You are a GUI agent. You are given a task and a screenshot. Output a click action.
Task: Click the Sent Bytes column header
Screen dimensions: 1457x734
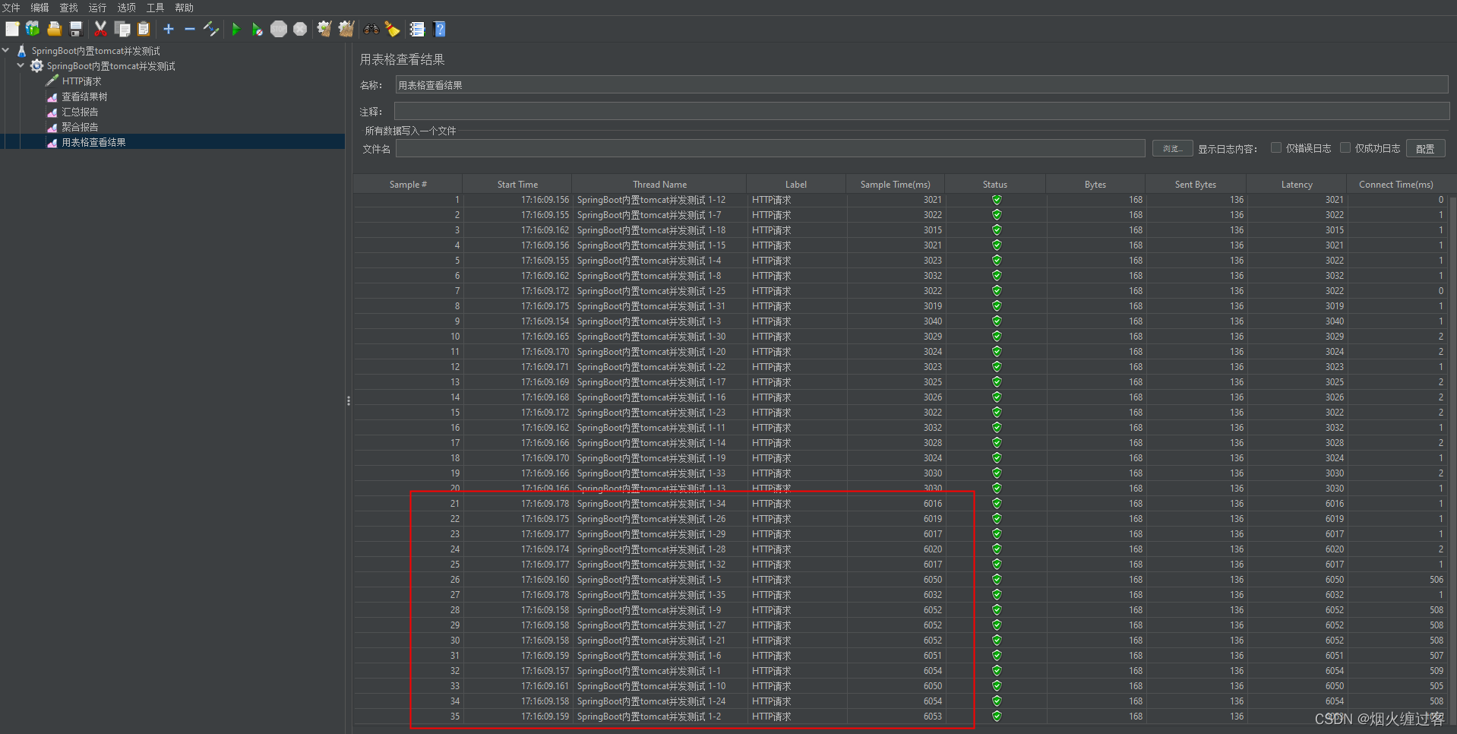(1196, 185)
